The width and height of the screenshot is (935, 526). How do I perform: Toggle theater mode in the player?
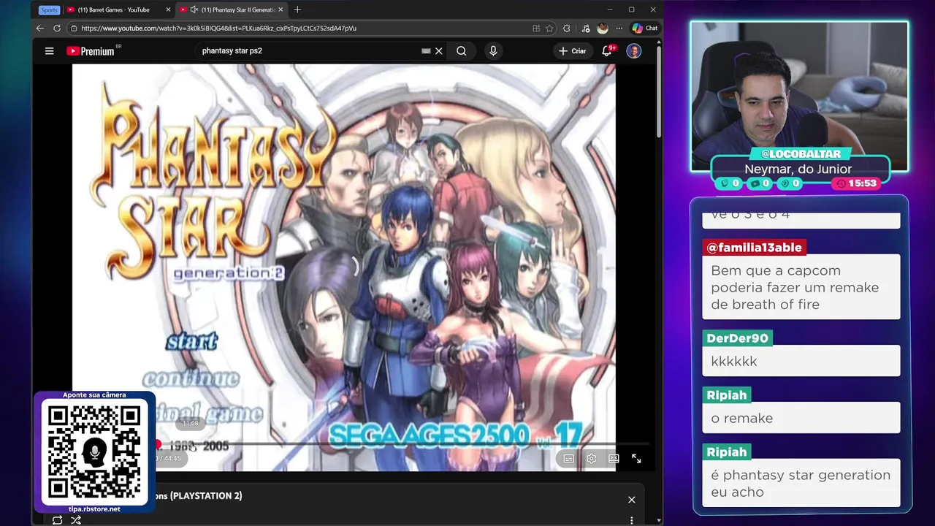point(614,459)
